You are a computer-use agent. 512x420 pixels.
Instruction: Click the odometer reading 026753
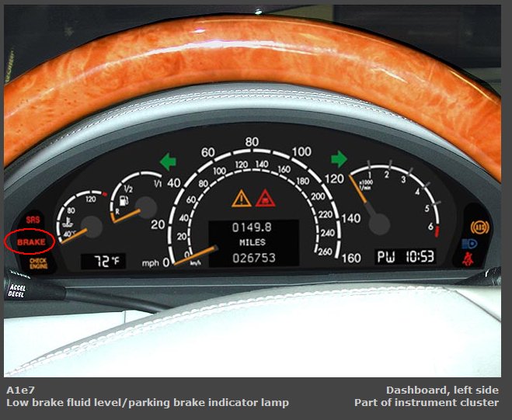click(253, 257)
